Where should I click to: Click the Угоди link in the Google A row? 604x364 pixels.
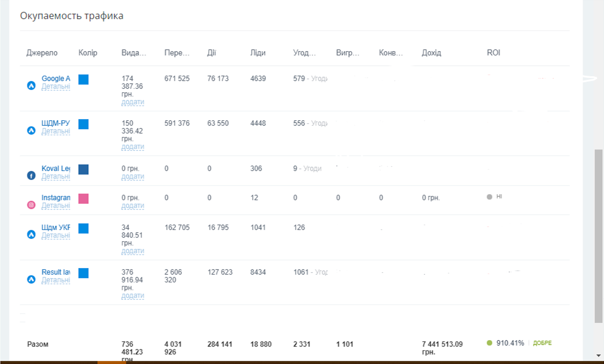point(318,79)
